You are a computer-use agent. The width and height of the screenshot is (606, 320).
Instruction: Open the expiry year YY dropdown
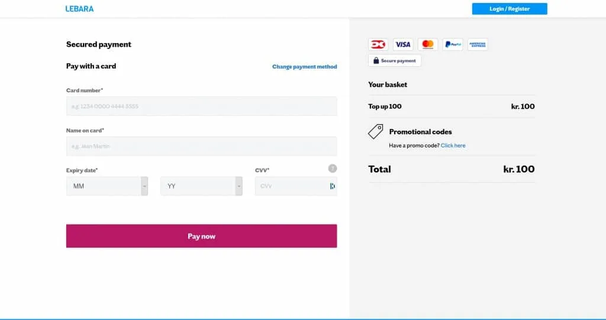201,186
